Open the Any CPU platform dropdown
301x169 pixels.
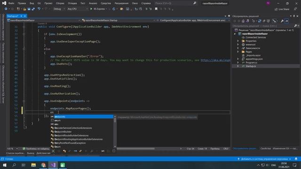click(77, 9)
